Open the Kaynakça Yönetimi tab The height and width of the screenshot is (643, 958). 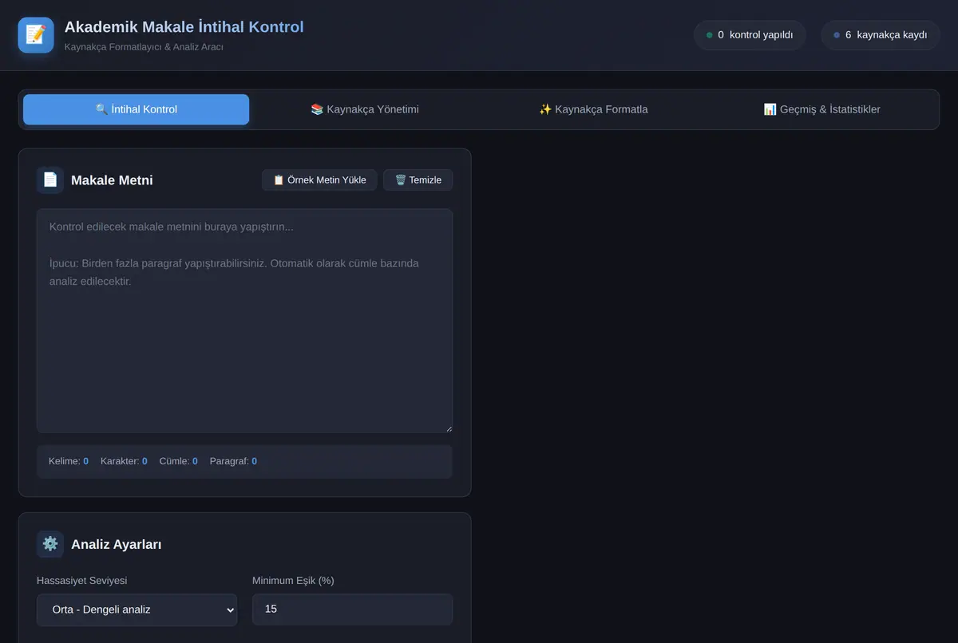coord(365,109)
